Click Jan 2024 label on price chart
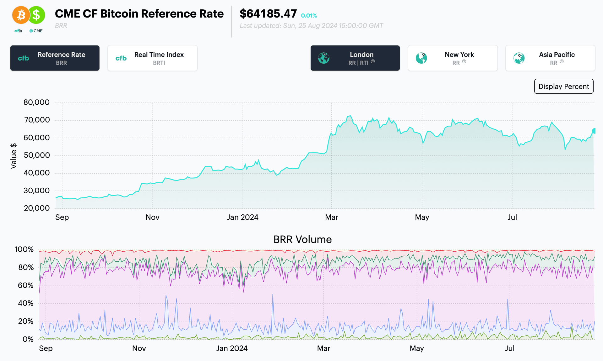Viewport: 603px width, 361px height. (x=243, y=217)
